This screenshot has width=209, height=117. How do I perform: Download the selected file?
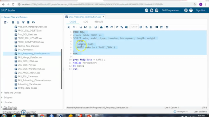[18, 22]
